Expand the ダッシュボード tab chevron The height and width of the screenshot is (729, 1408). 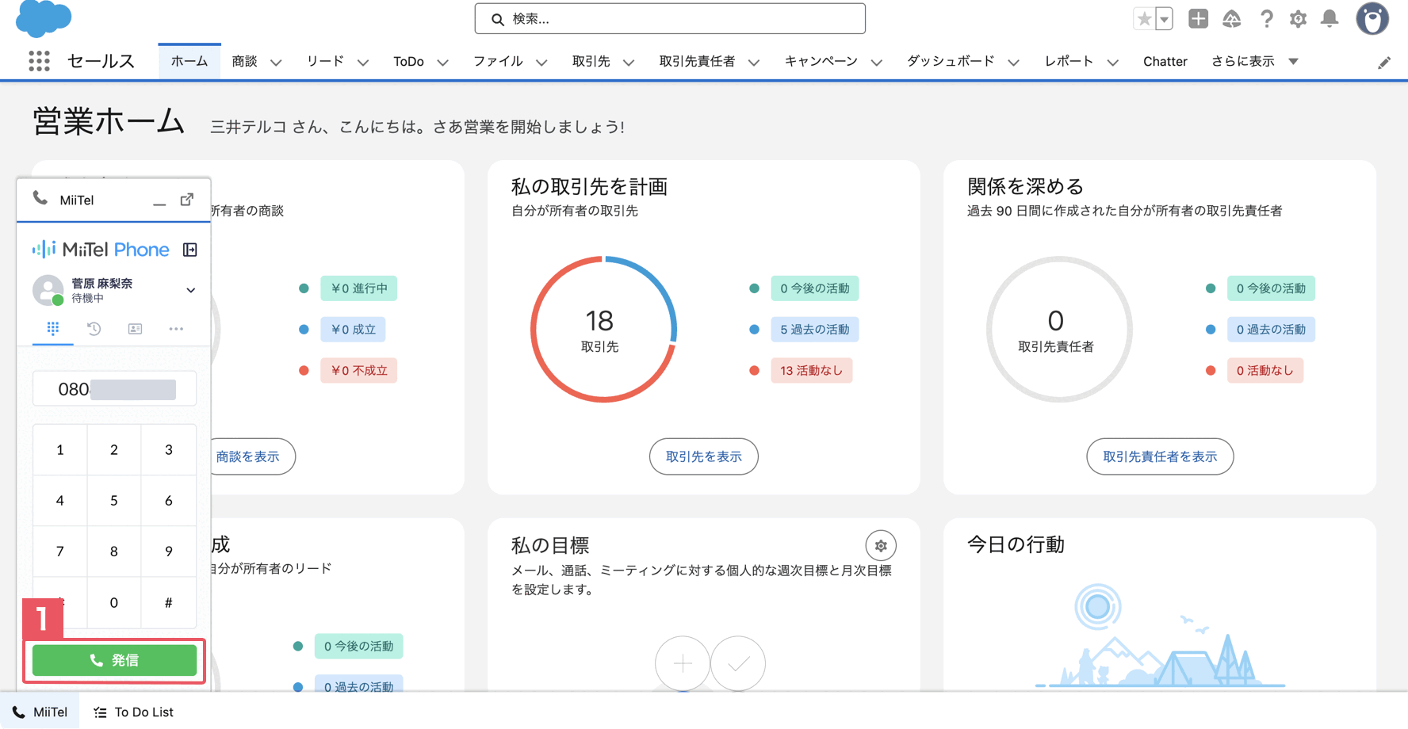(x=1013, y=62)
